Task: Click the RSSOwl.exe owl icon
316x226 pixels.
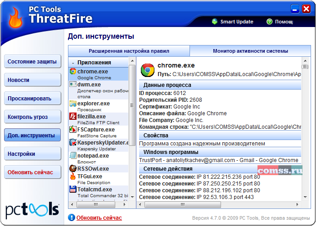Action: (x=73, y=168)
